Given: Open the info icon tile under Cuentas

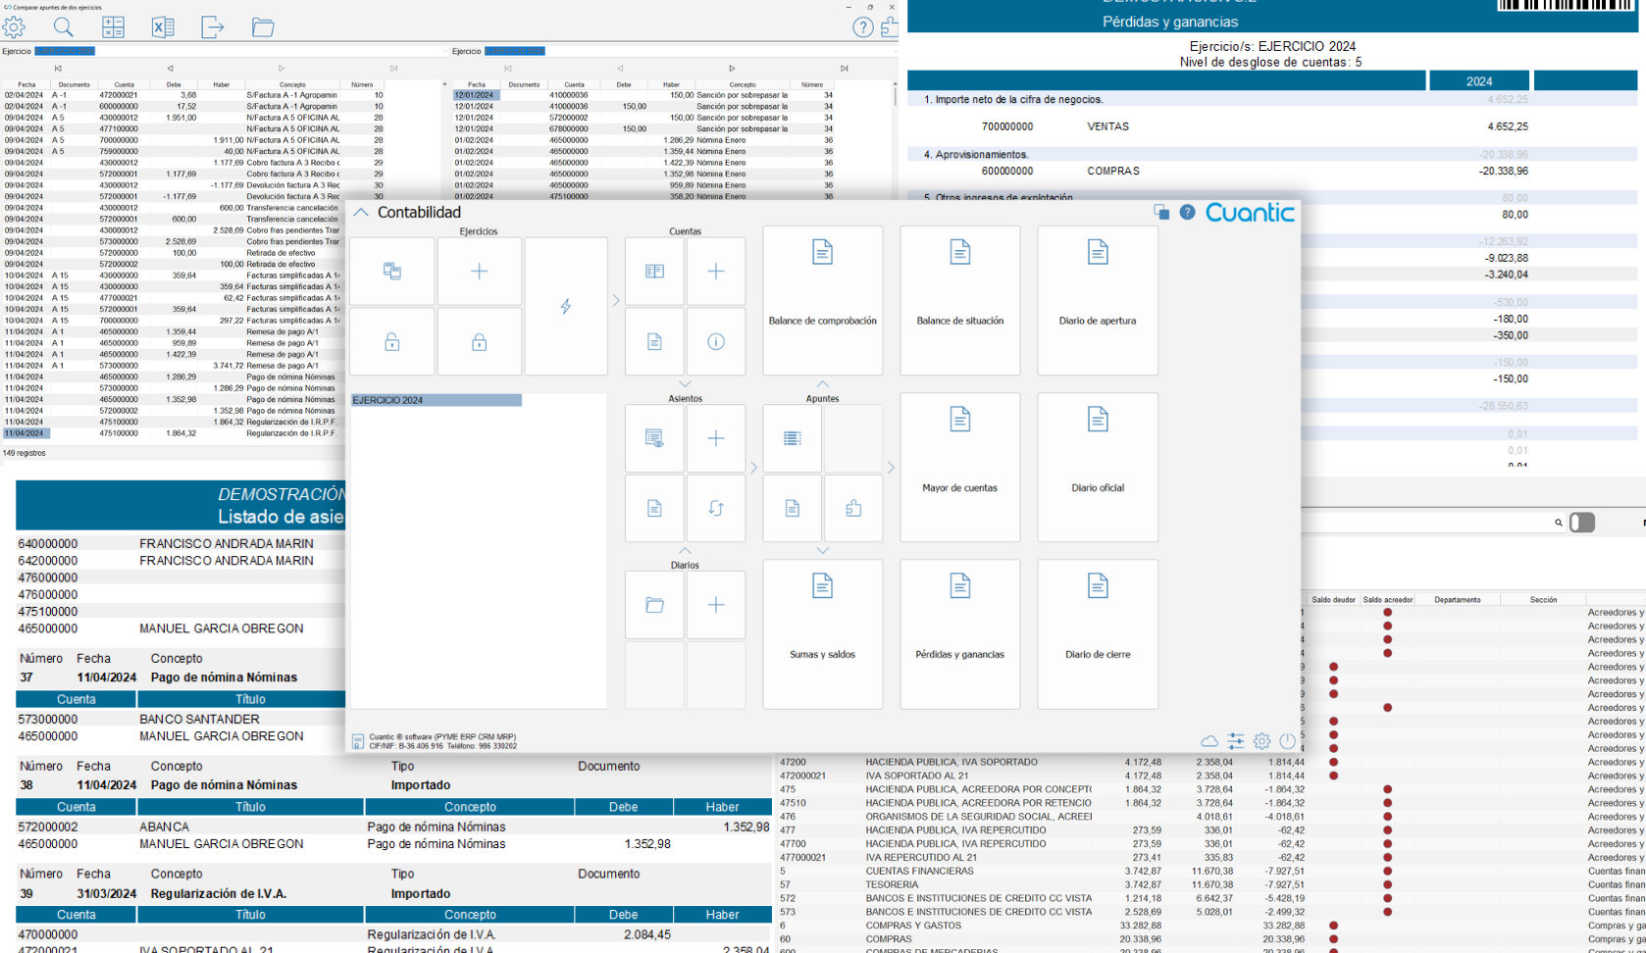Looking at the screenshot, I should pyautogui.click(x=716, y=342).
